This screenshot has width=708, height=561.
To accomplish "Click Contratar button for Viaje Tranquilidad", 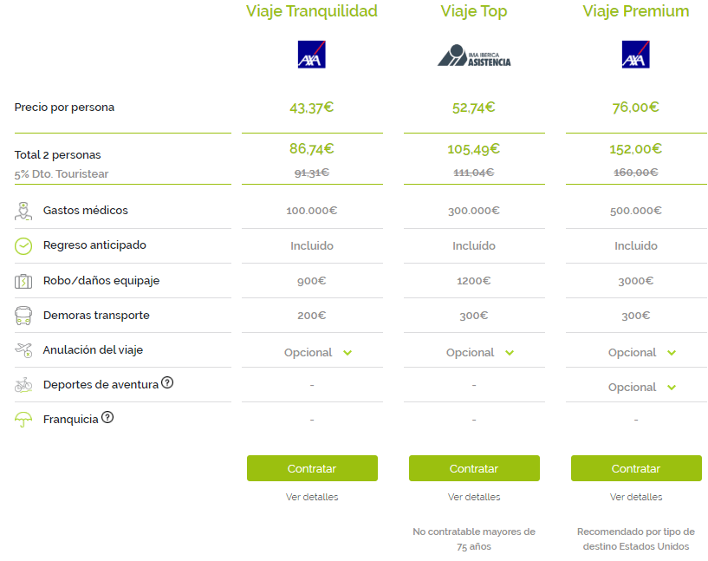I will (312, 468).
